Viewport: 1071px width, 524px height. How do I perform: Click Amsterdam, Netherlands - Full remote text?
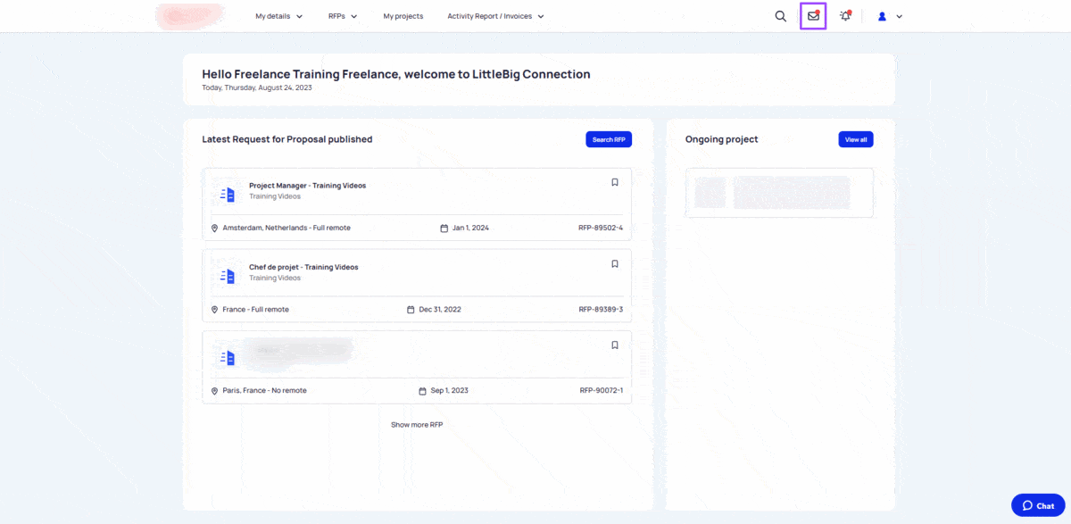[286, 228]
